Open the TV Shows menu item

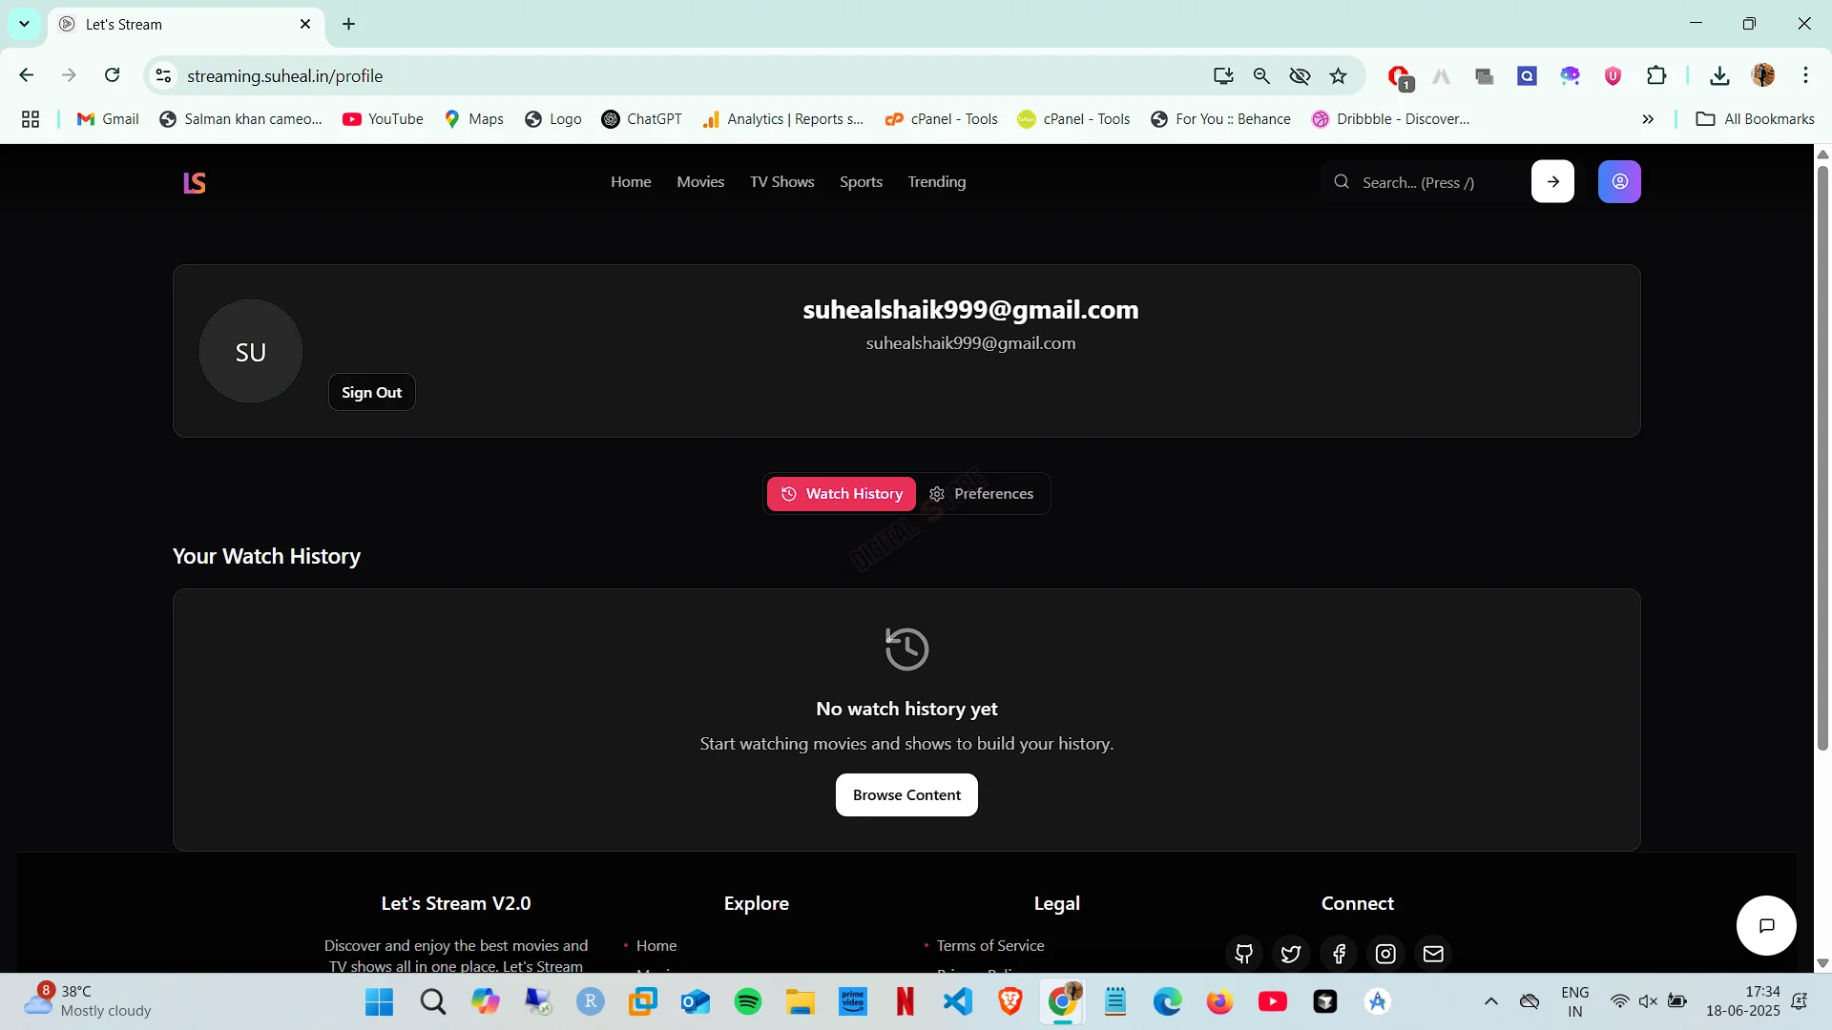point(781,181)
